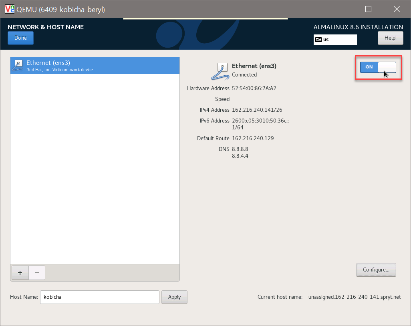Click the Connected status text
Screen dimensions: 411x326
point(244,74)
